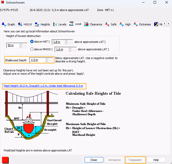The image size is (172, 164).
Task: Switch to the Graph tab
Action: [8, 24]
